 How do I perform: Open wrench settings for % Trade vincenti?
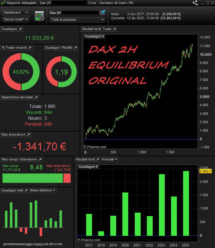30,47
